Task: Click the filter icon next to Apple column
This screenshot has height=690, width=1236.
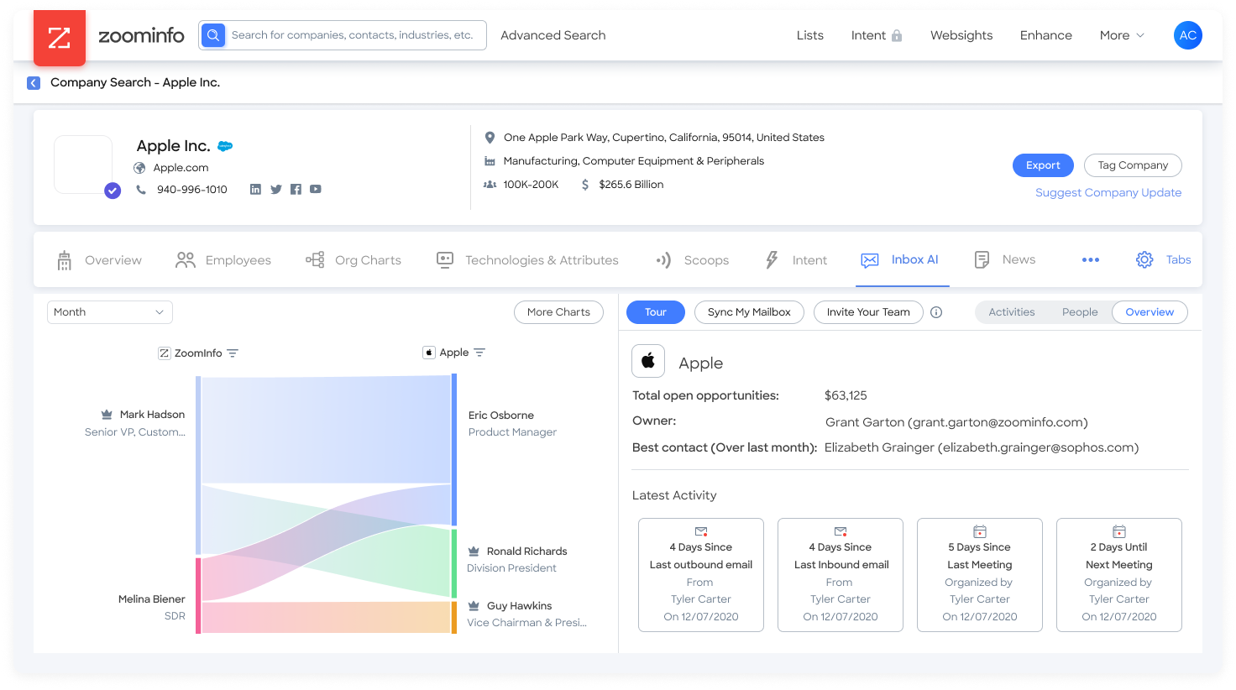Action: 479,353
